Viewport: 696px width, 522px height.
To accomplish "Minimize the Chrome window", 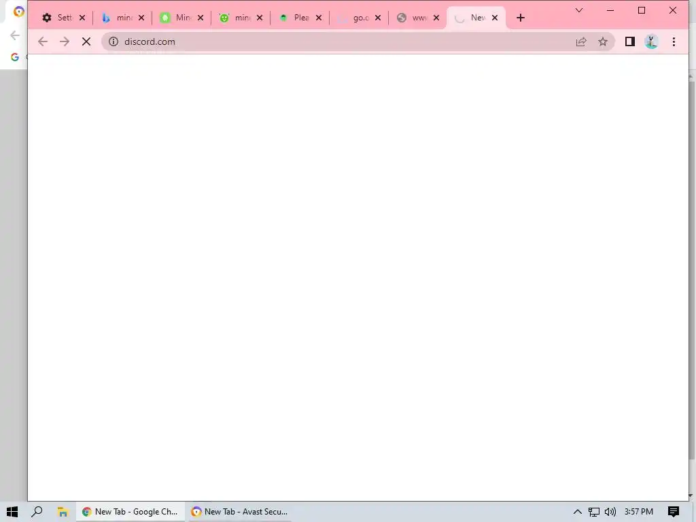I will tap(610, 10).
